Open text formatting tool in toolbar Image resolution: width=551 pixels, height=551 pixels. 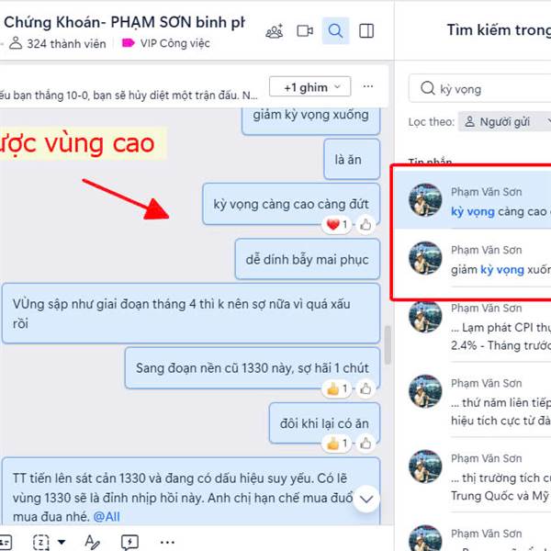(x=92, y=542)
